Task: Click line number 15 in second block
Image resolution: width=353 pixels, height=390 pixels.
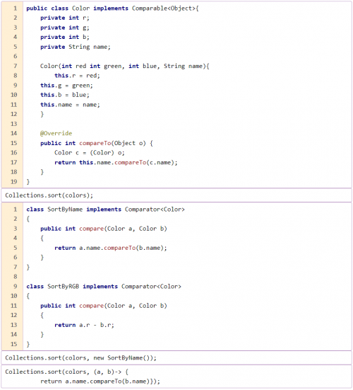Action: pos(14,344)
